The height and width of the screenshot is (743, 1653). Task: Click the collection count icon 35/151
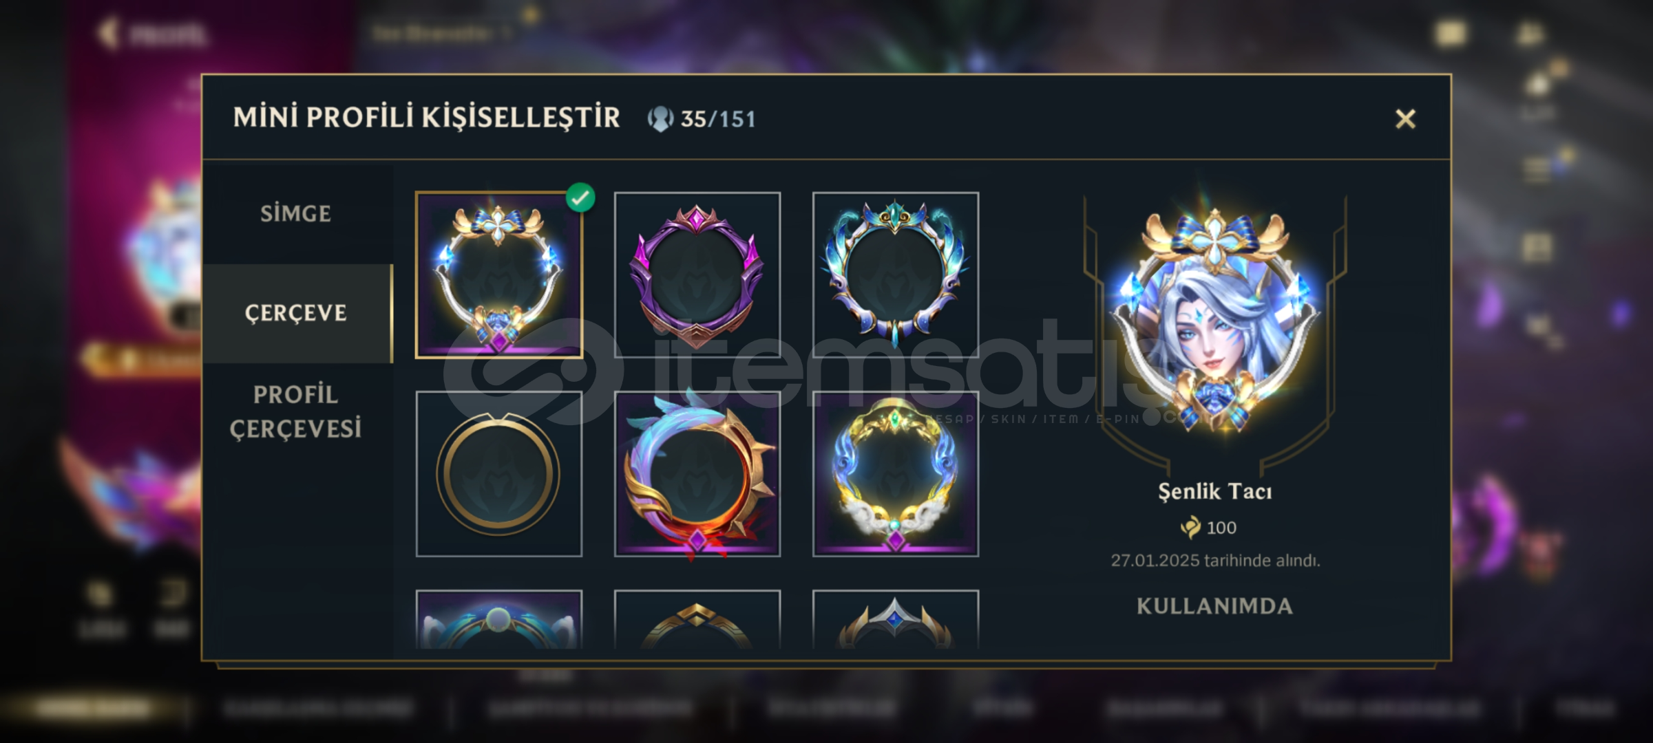pyautogui.click(x=660, y=119)
